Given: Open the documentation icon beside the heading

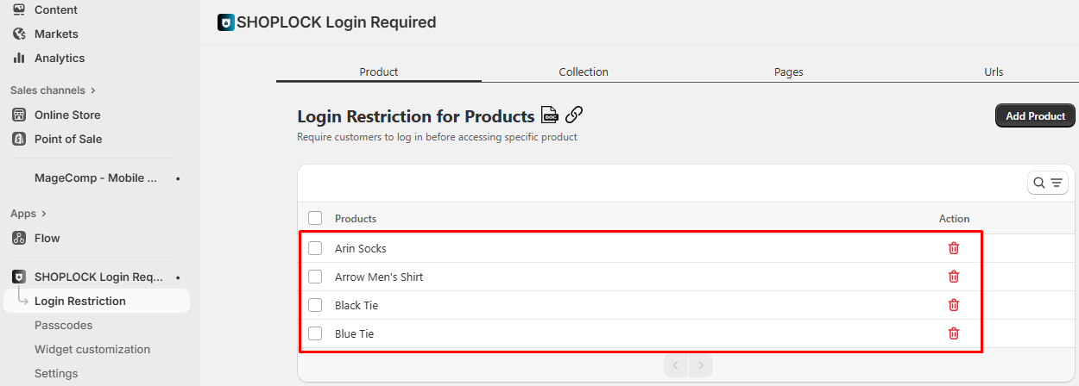Looking at the screenshot, I should pyautogui.click(x=549, y=115).
